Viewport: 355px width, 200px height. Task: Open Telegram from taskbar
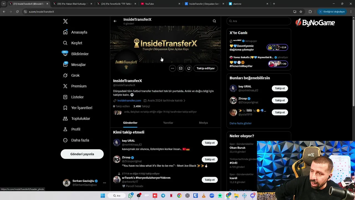tap(163, 196)
